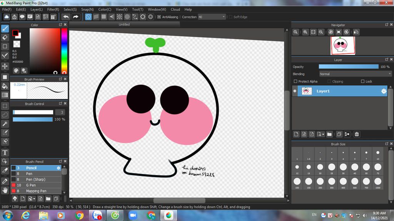The height and width of the screenshot is (221, 394).
Task: Click the foreground color swatch
Action: click(15, 33)
